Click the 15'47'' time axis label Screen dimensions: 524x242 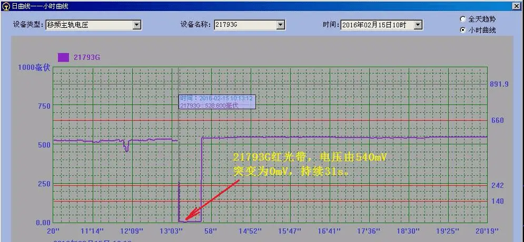(290, 230)
